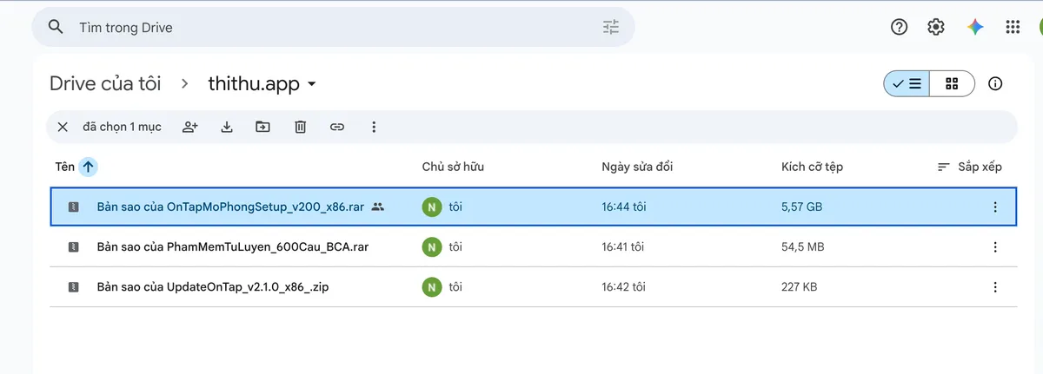This screenshot has height=374, width=1043.
Task: Click owner avatar in PhamMemTuLuyen row
Action: click(431, 246)
